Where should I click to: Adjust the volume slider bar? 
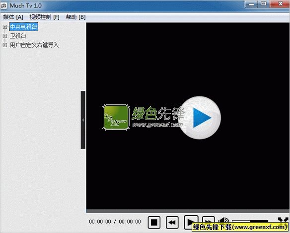(x=250, y=221)
